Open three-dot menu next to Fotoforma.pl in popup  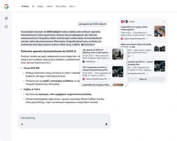click(x=97, y=61)
